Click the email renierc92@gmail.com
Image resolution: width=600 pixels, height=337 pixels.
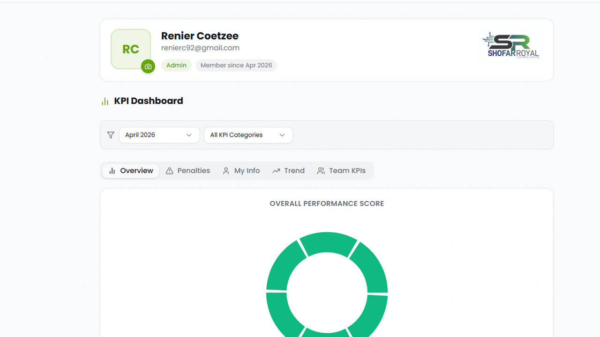point(200,48)
